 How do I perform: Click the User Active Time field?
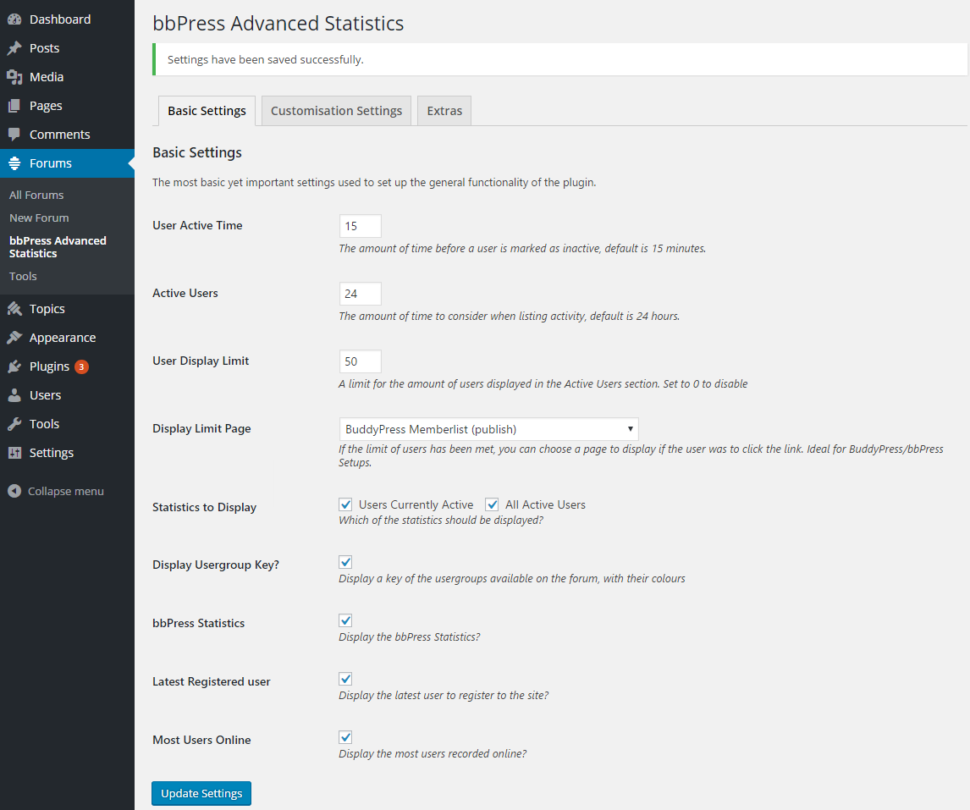pyautogui.click(x=360, y=226)
